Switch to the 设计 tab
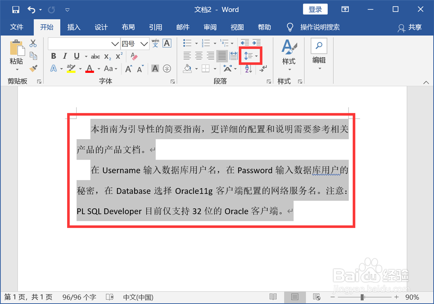The image size is (434, 304). (101, 27)
